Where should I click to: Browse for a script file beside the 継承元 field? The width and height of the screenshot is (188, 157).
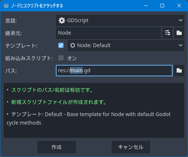pyautogui.click(x=179, y=33)
